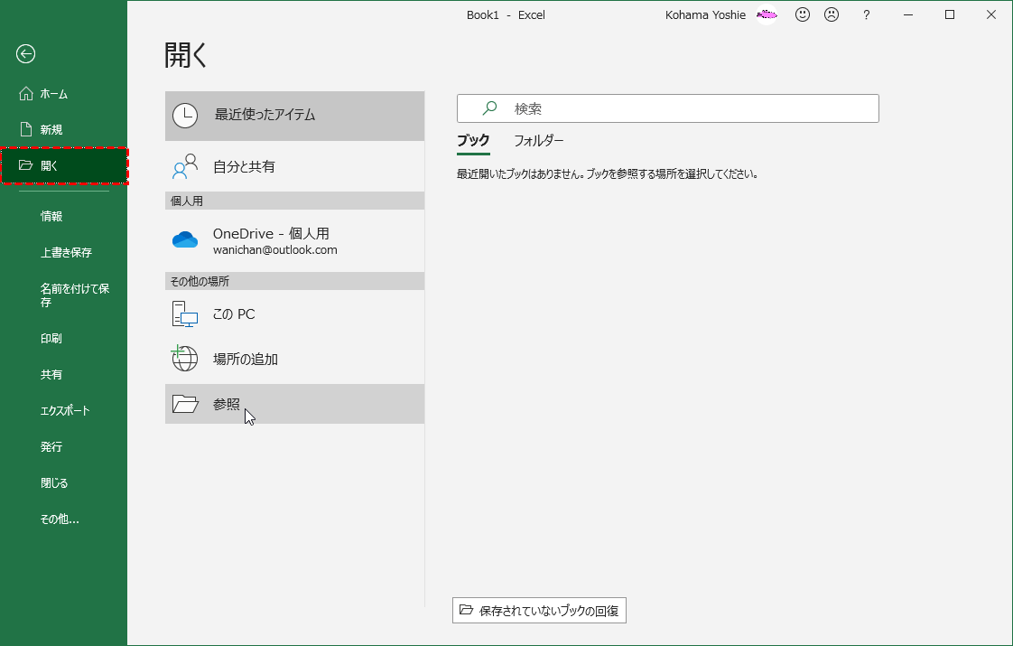Select the clock icon for recent items
Viewport: 1013px width, 646px height.
coord(185,116)
